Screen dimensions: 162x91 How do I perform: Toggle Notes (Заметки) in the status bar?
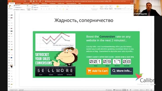coord(109,90)
